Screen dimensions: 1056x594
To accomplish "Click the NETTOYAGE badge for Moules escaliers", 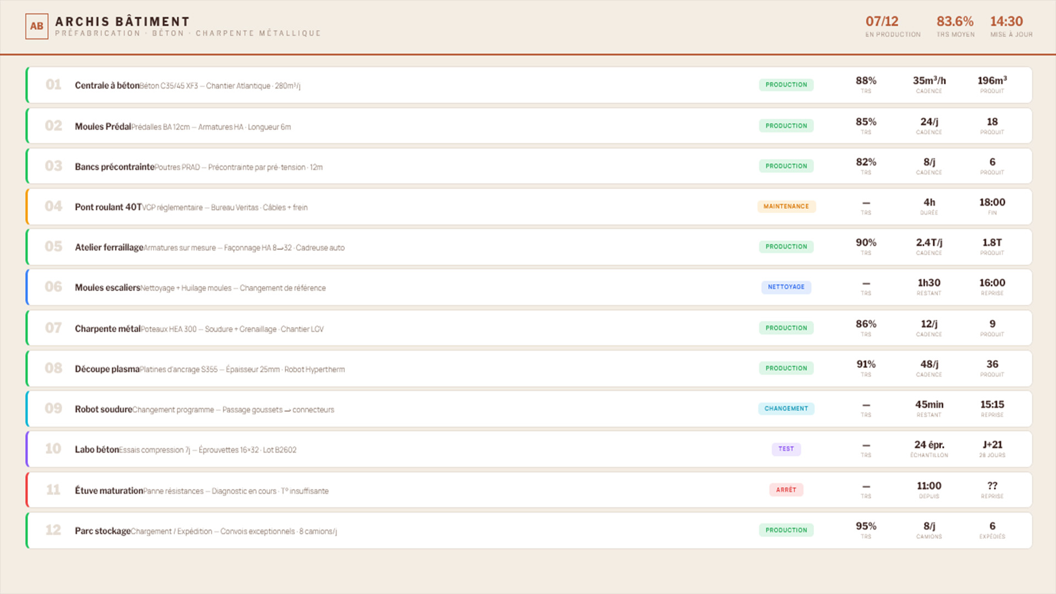I will pyautogui.click(x=786, y=287).
